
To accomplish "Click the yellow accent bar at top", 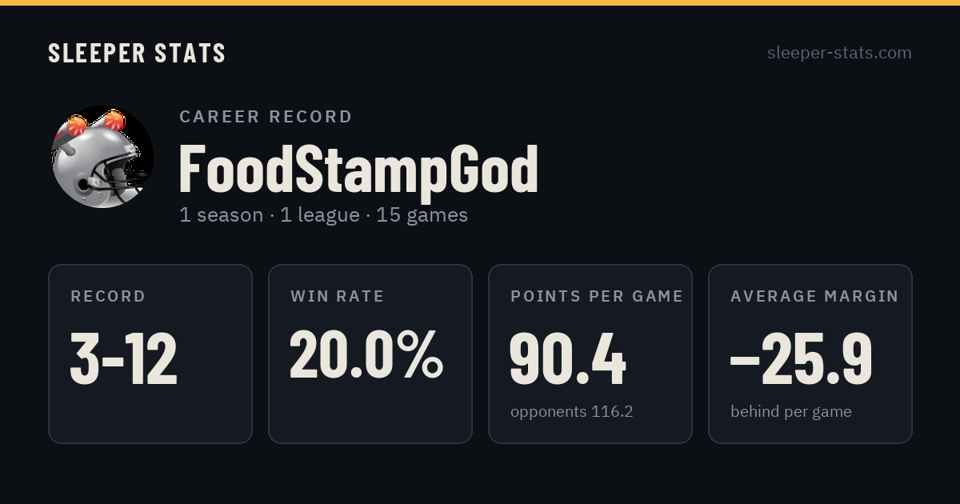I will click(x=480, y=2).
